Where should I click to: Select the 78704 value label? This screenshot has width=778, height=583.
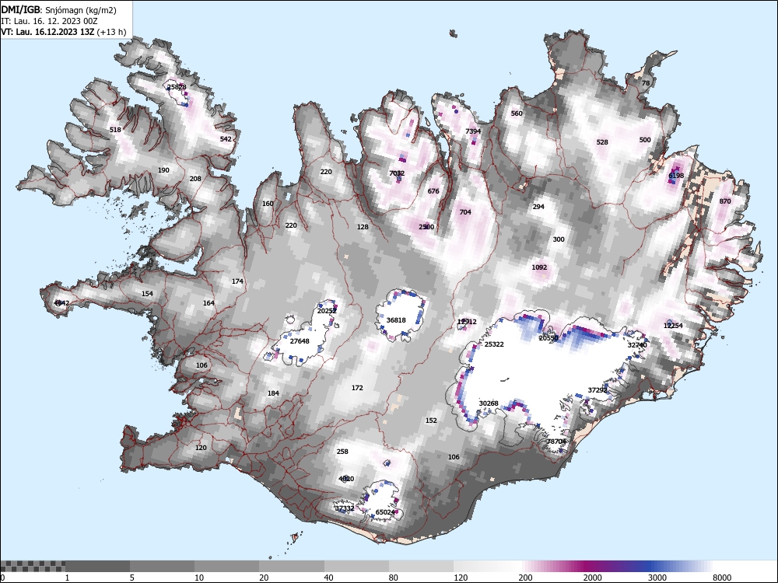[x=556, y=442]
